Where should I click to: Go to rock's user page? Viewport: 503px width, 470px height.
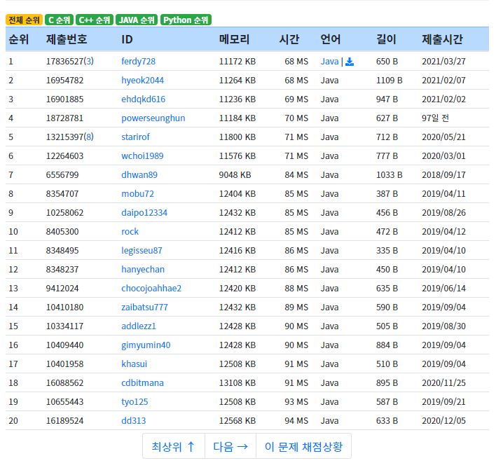click(x=130, y=232)
